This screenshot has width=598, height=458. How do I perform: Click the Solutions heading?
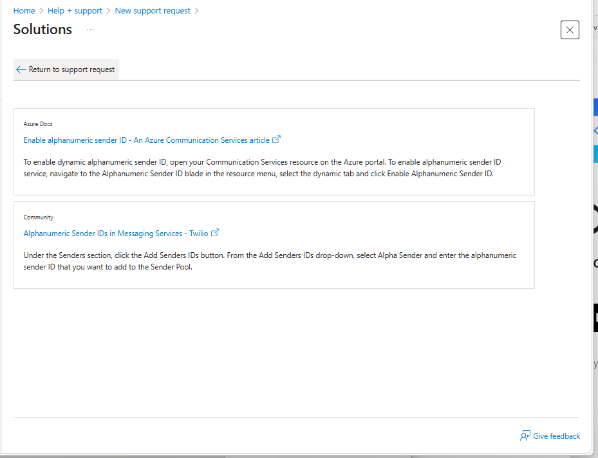[x=42, y=30]
